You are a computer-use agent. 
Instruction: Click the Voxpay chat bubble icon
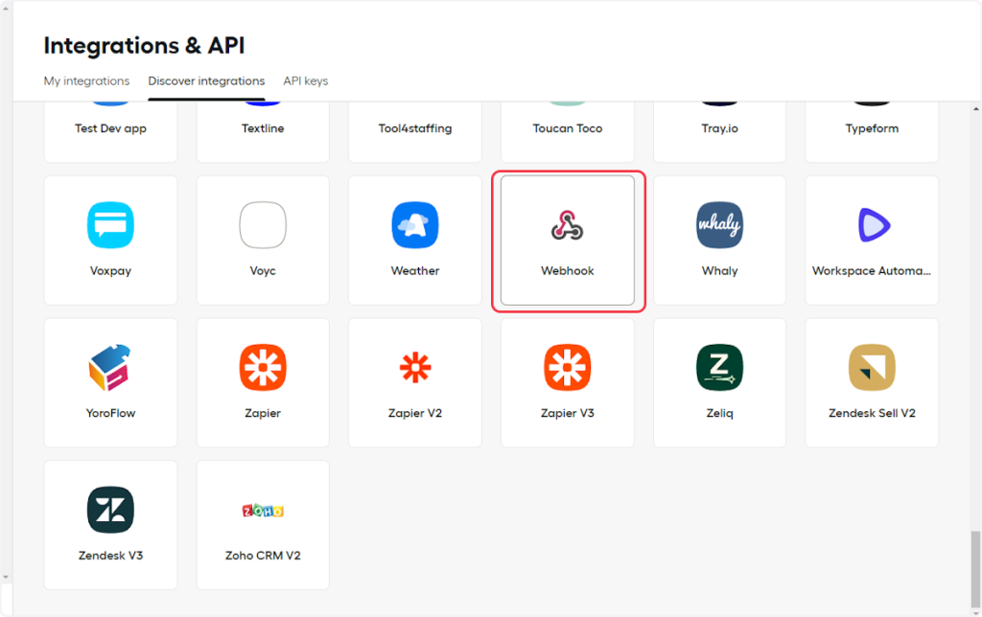[110, 225]
